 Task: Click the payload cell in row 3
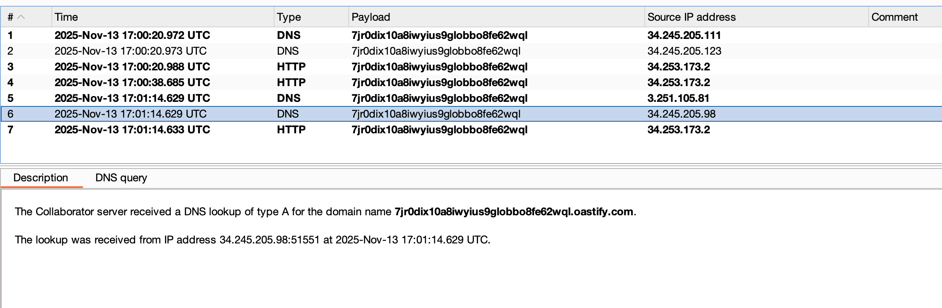click(439, 67)
